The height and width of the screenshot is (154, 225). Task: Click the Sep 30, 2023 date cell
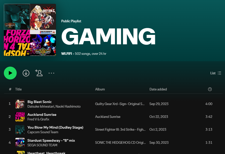point(159,142)
